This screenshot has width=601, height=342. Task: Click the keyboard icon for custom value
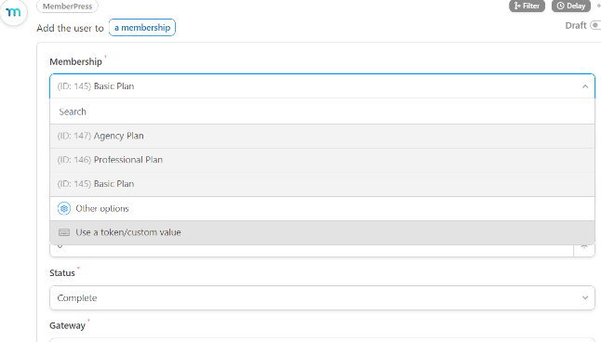pos(64,232)
